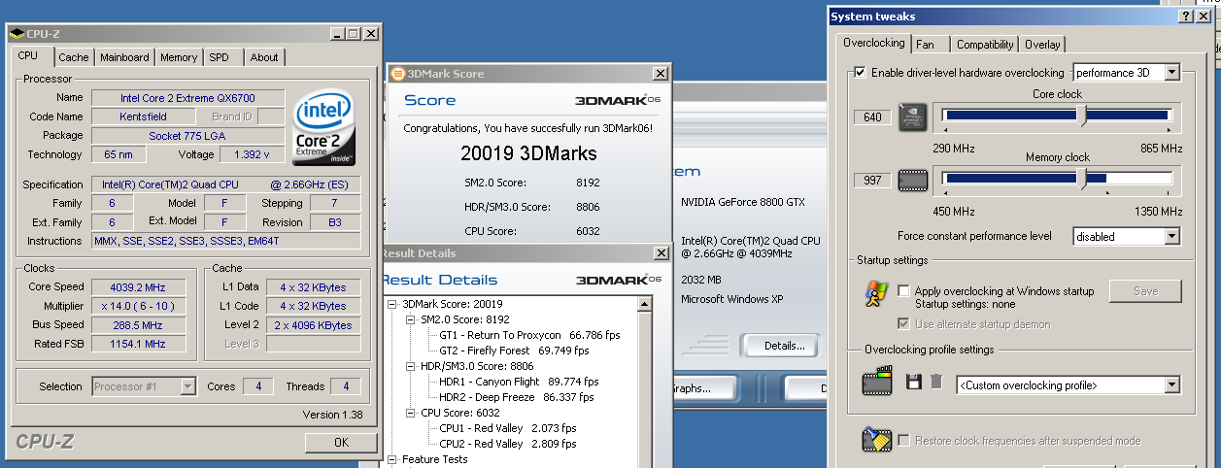Image resolution: width=1221 pixels, height=468 pixels.
Task: Enable Apply overclocking at Windows startup
Action: (x=904, y=291)
